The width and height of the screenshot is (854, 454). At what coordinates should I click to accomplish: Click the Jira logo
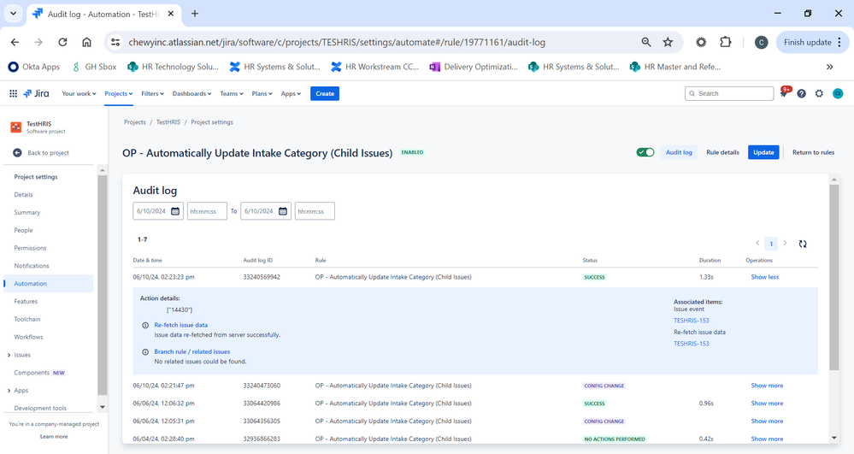click(x=37, y=94)
